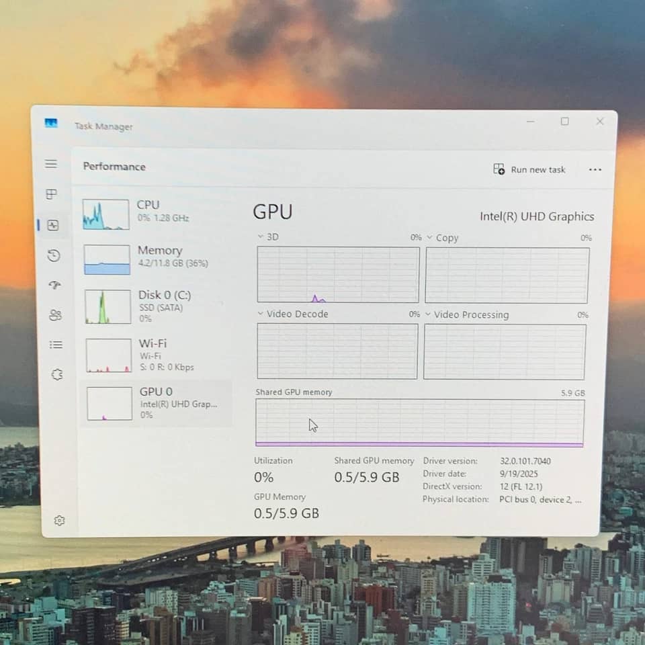Screen dimensions: 645x645
Task: Click DirectX version 12 (FL 12.1)
Action: tap(521, 486)
